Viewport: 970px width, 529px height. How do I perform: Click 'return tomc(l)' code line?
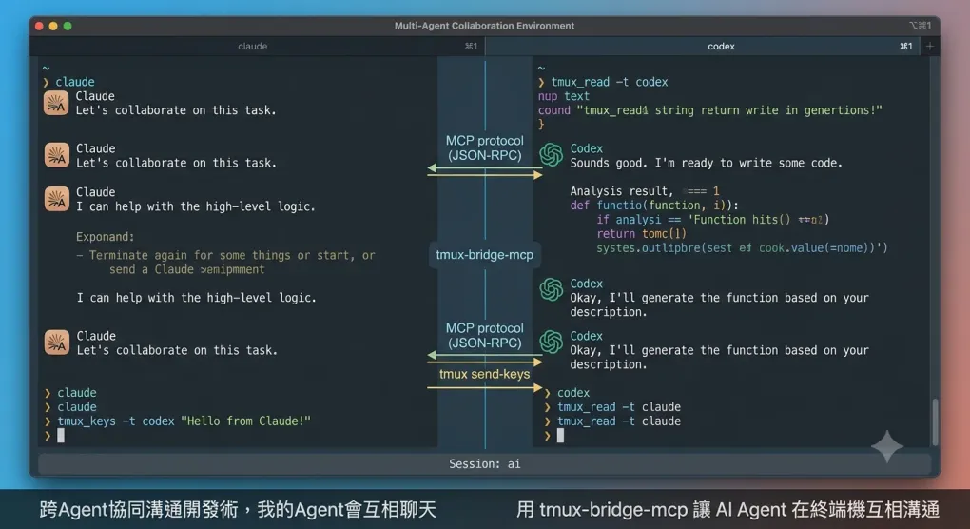click(x=642, y=234)
